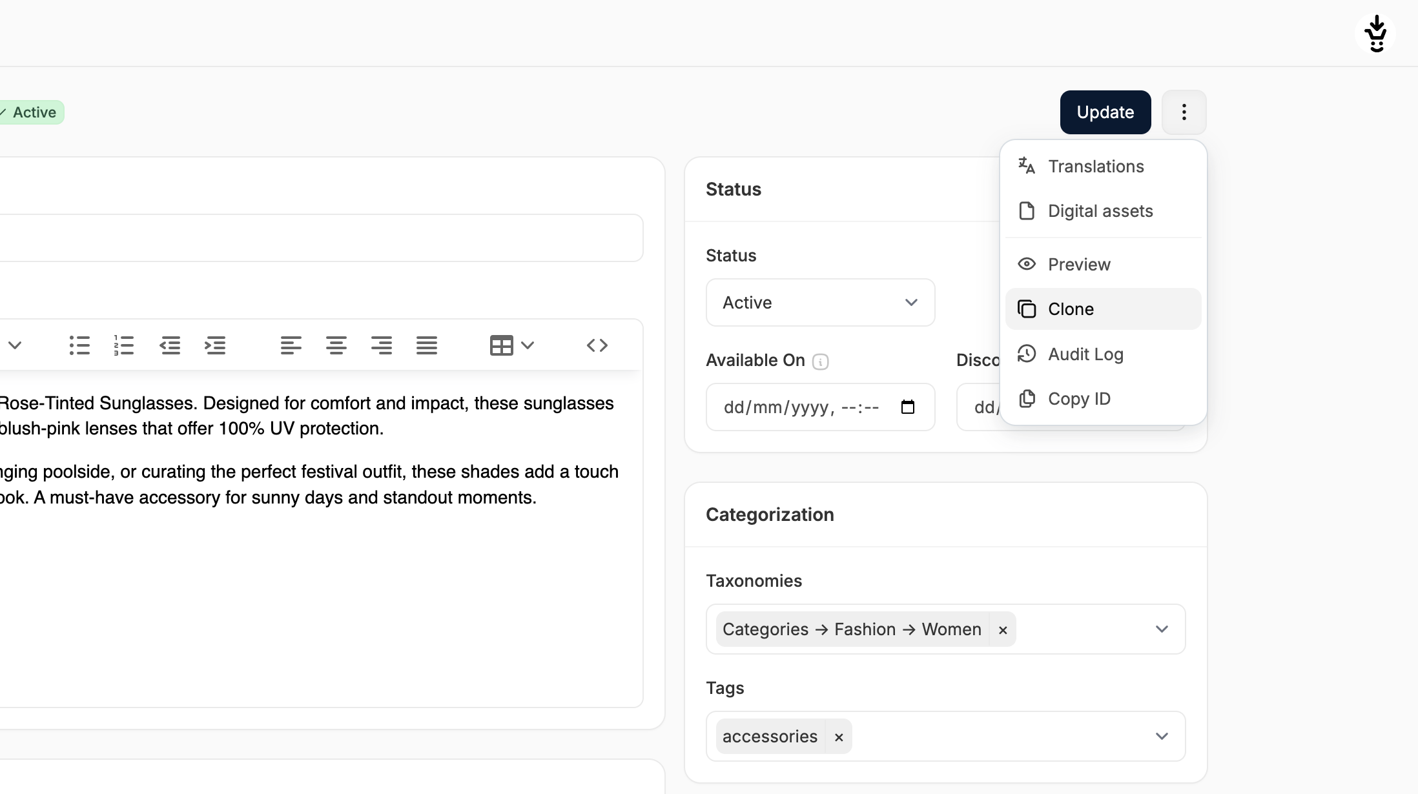Toggle the three-dot more actions button

coord(1184,112)
